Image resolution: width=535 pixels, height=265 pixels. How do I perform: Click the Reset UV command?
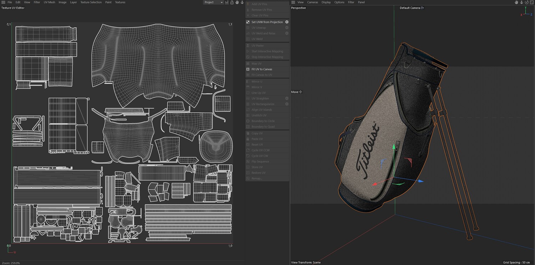(267, 144)
